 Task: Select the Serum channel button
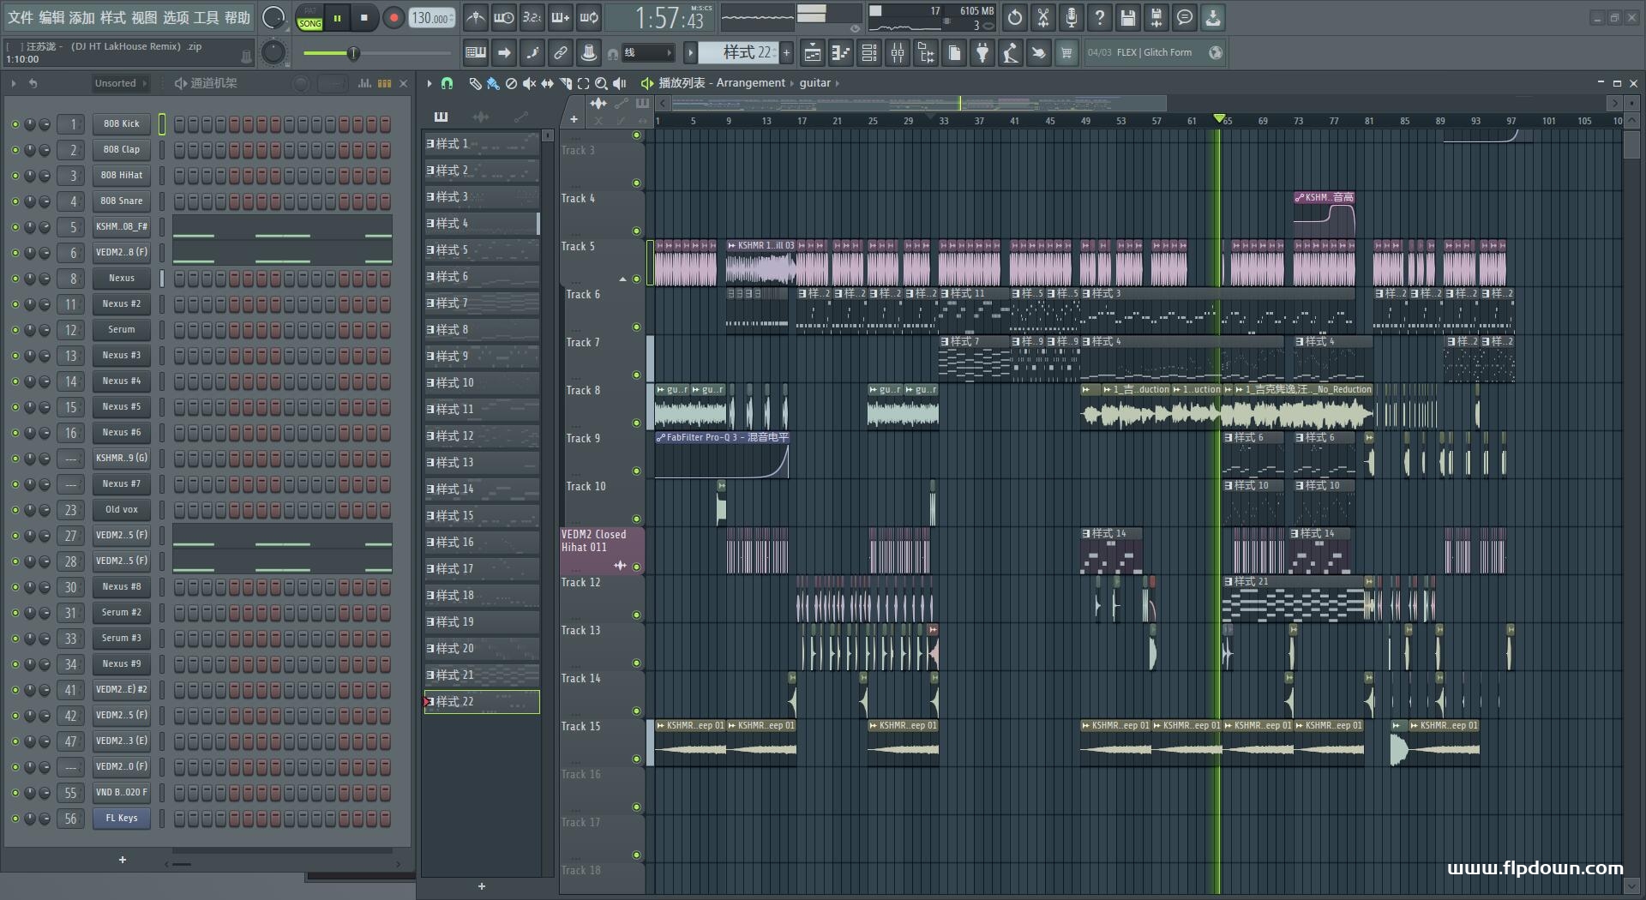click(121, 330)
